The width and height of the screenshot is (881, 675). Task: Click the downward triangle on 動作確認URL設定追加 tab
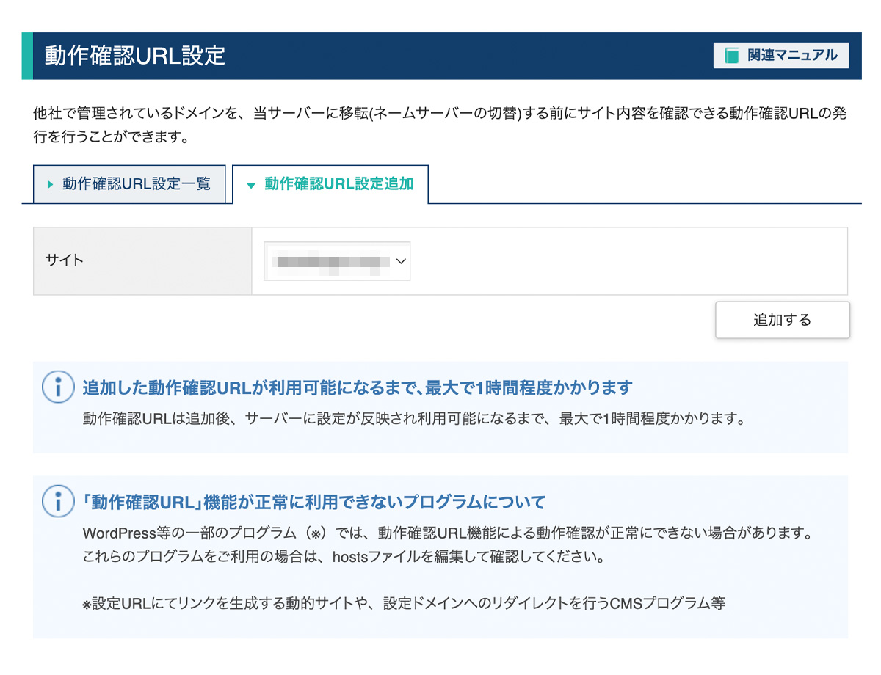click(251, 185)
